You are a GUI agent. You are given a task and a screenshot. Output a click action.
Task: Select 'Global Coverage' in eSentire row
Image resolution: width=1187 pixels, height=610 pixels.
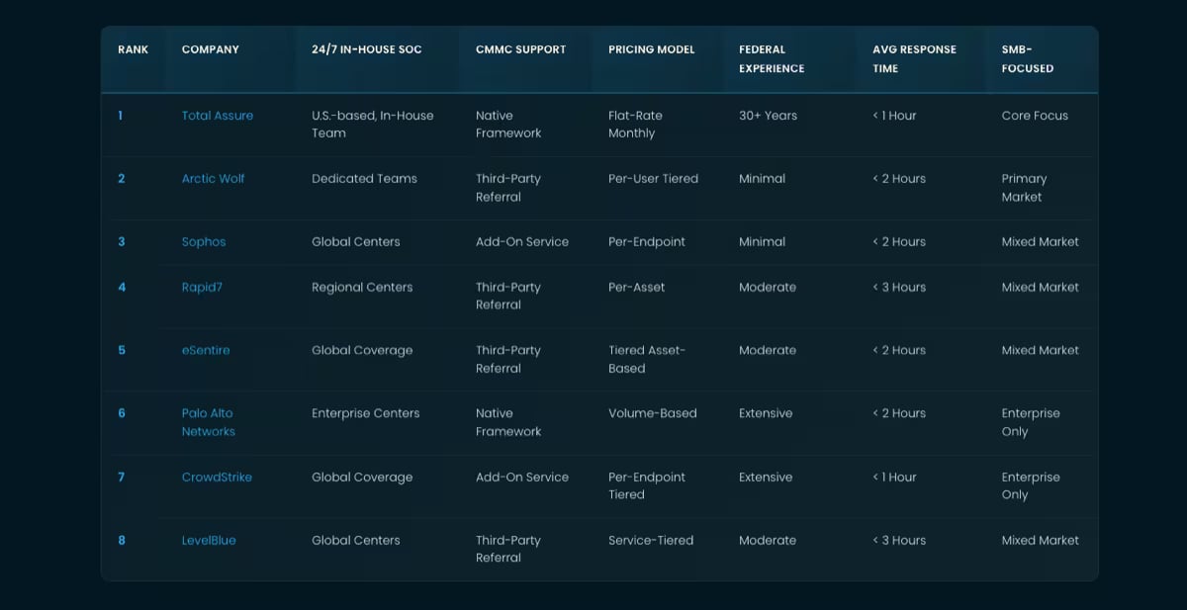pyautogui.click(x=362, y=351)
